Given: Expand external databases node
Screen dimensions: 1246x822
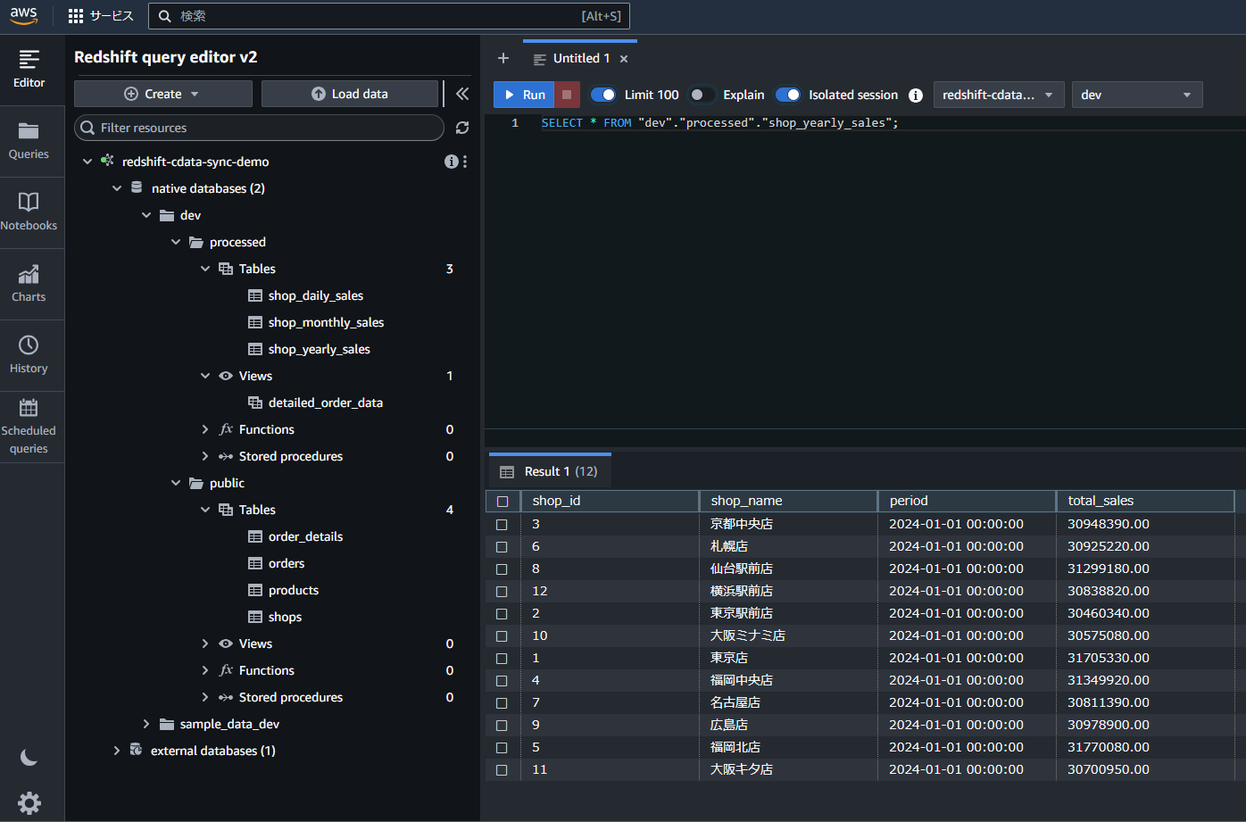Looking at the screenshot, I should coord(117,751).
